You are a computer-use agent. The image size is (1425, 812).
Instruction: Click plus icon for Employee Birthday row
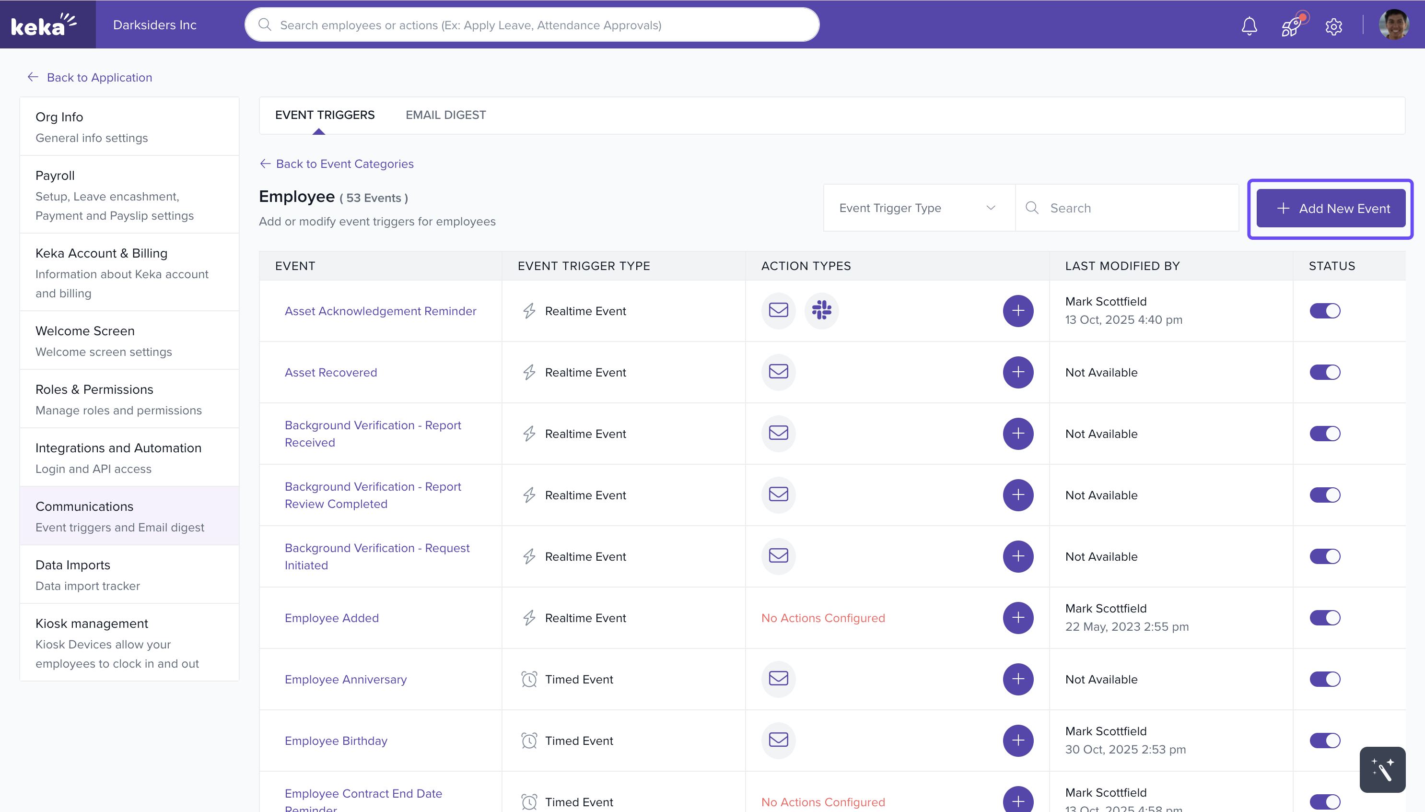(x=1017, y=740)
